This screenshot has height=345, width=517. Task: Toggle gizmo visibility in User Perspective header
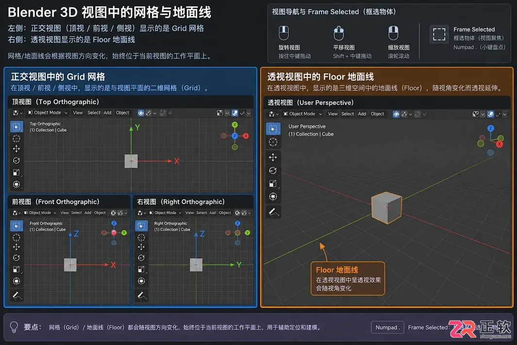(476, 114)
